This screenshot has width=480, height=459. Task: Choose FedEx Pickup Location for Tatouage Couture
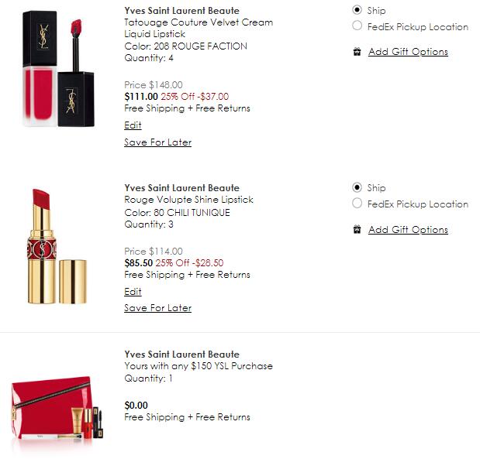pyautogui.click(x=357, y=26)
